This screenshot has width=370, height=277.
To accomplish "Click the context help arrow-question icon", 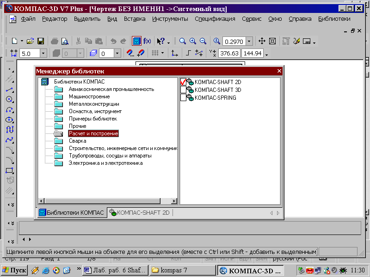I will [161, 41].
